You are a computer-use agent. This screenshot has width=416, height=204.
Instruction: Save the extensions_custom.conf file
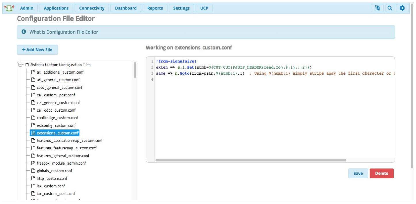[358, 173]
